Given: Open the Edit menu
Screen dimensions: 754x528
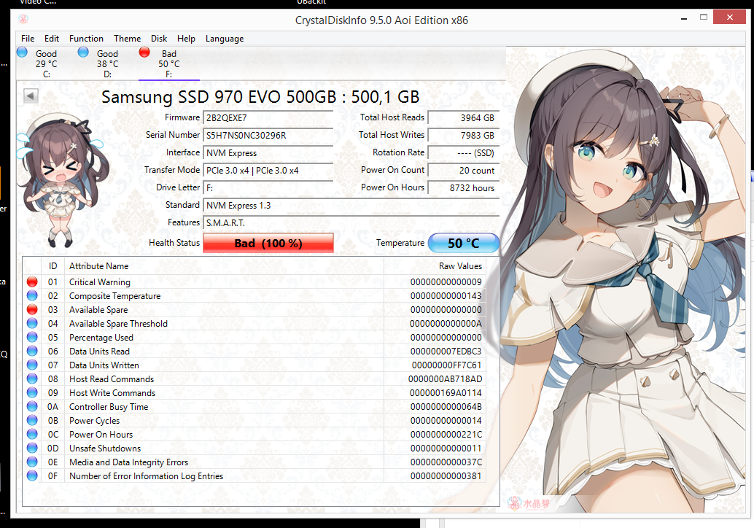Looking at the screenshot, I should tap(52, 39).
